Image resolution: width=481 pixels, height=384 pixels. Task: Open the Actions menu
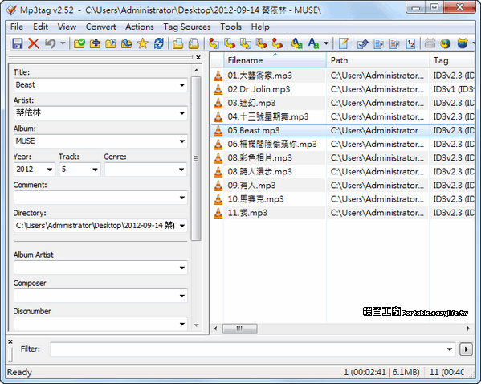139,27
